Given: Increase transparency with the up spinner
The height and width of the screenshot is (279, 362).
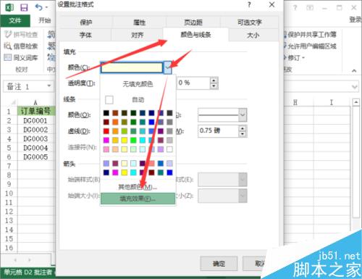Looking at the screenshot, I should pyautogui.click(x=214, y=80).
